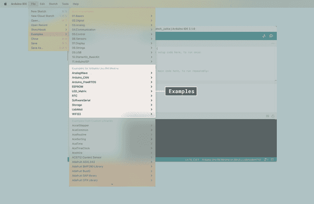Click the notifications icon in status bar

tap(266, 159)
